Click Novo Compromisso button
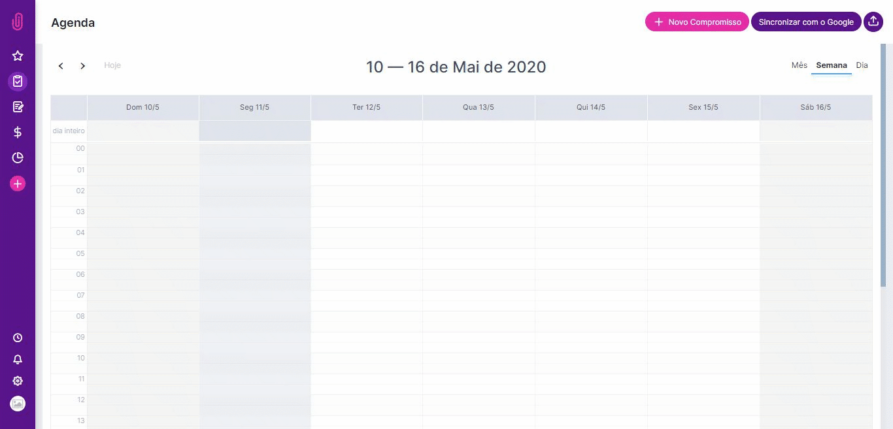Screen dimensions: 893x429 (698, 22)
